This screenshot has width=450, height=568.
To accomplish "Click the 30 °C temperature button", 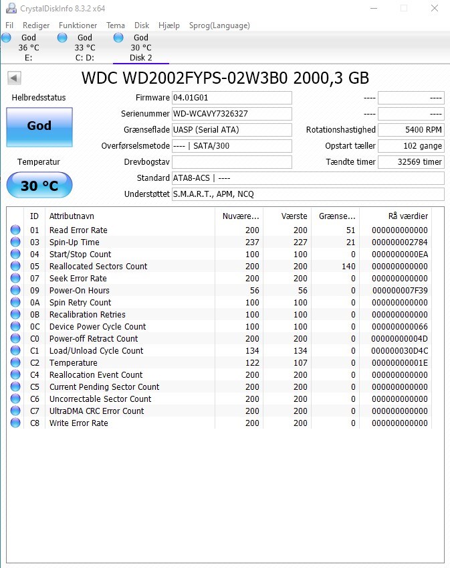I will [39, 186].
